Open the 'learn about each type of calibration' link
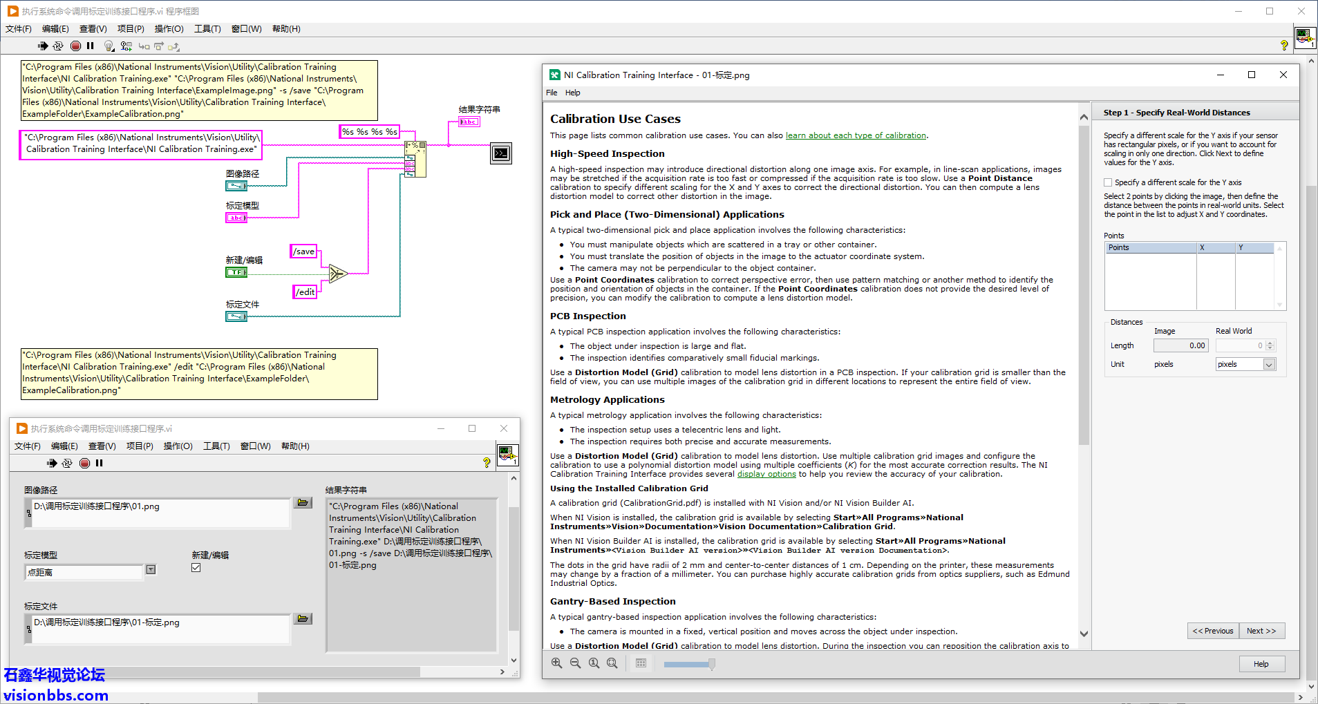 click(x=856, y=135)
